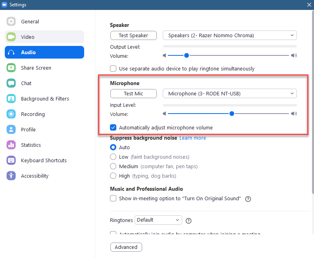Click help icon beside Original Sound option
The width and height of the screenshot is (314, 258).
click(248, 199)
